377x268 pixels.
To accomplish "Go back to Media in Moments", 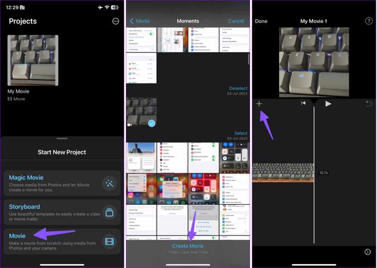I will (139, 21).
